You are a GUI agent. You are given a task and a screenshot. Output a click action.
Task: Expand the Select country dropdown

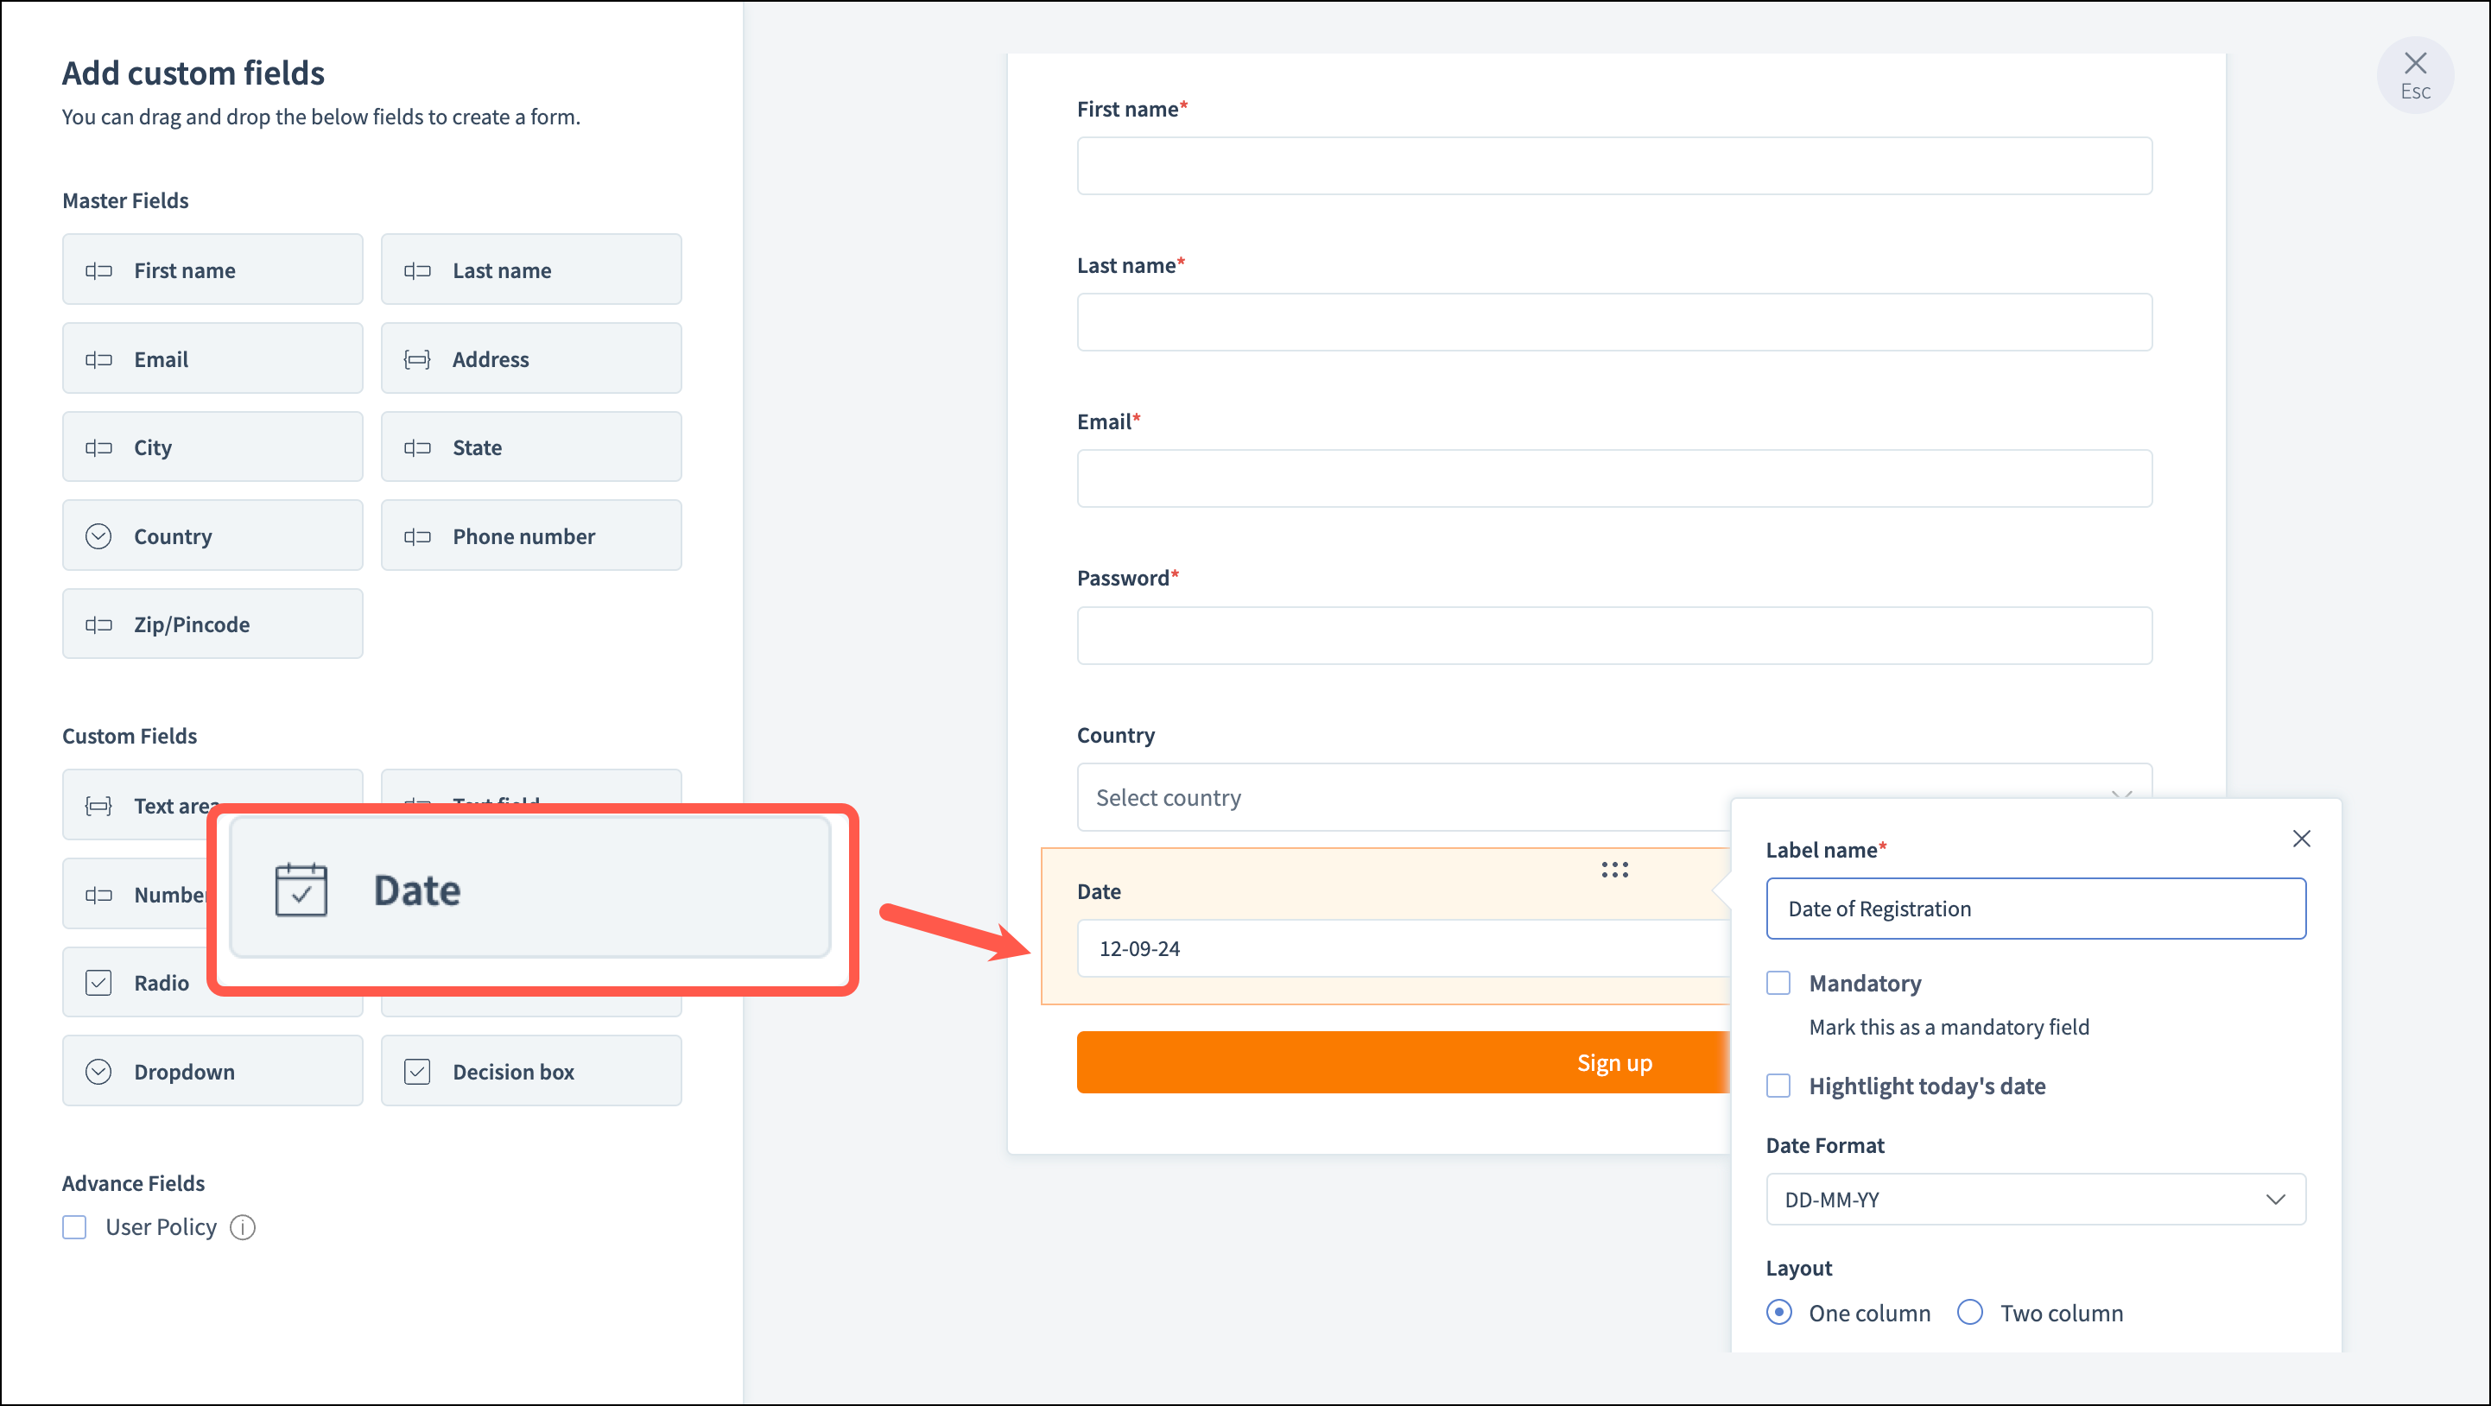pyautogui.click(x=1402, y=797)
